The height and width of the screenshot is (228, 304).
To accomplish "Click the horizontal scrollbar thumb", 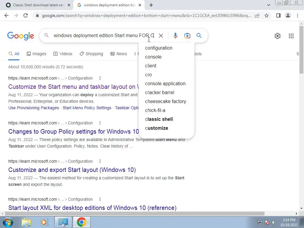I will pyautogui.click(x=135, y=213).
